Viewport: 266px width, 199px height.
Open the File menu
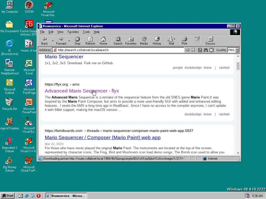pos(42,32)
